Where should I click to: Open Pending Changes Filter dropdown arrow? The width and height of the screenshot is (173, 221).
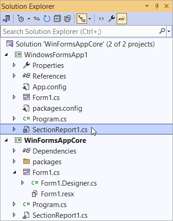[29, 19]
